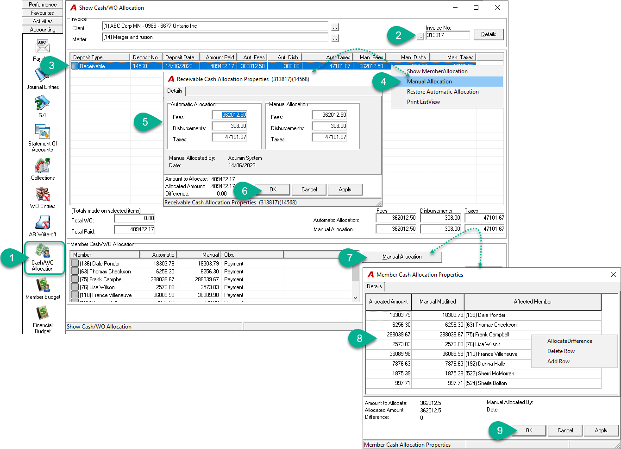The image size is (621, 449).
Task: Click the Receivable row icon in deposit list
Action: pyautogui.click(x=75, y=66)
